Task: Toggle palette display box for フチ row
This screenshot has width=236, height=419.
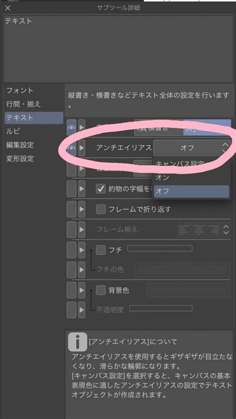Action: pyautogui.click(x=71, y=250)
